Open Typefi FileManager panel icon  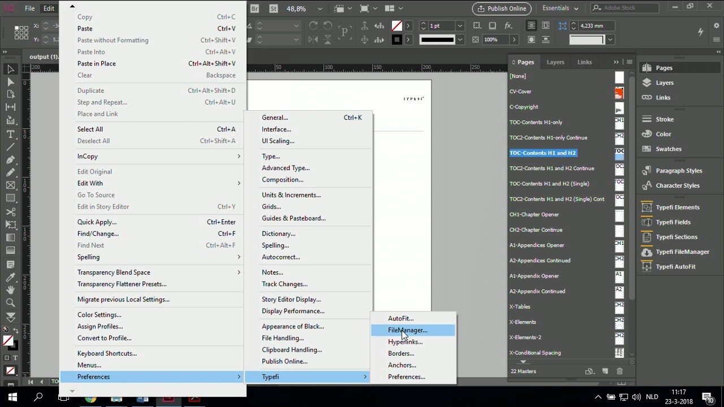[647, 252]
